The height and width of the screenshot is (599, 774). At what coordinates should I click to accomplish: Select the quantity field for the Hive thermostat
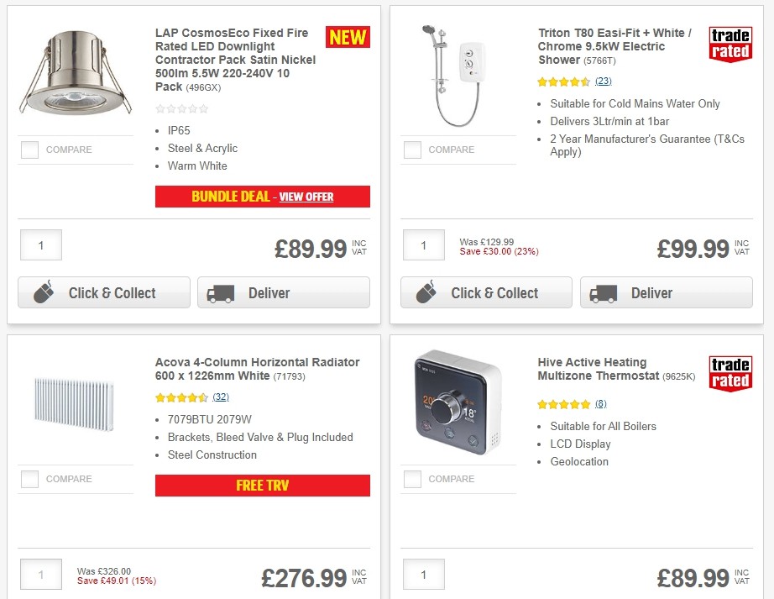423,575
